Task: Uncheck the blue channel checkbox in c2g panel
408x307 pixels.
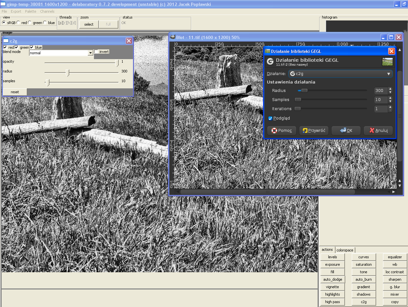Action: [x=32, y=47]
